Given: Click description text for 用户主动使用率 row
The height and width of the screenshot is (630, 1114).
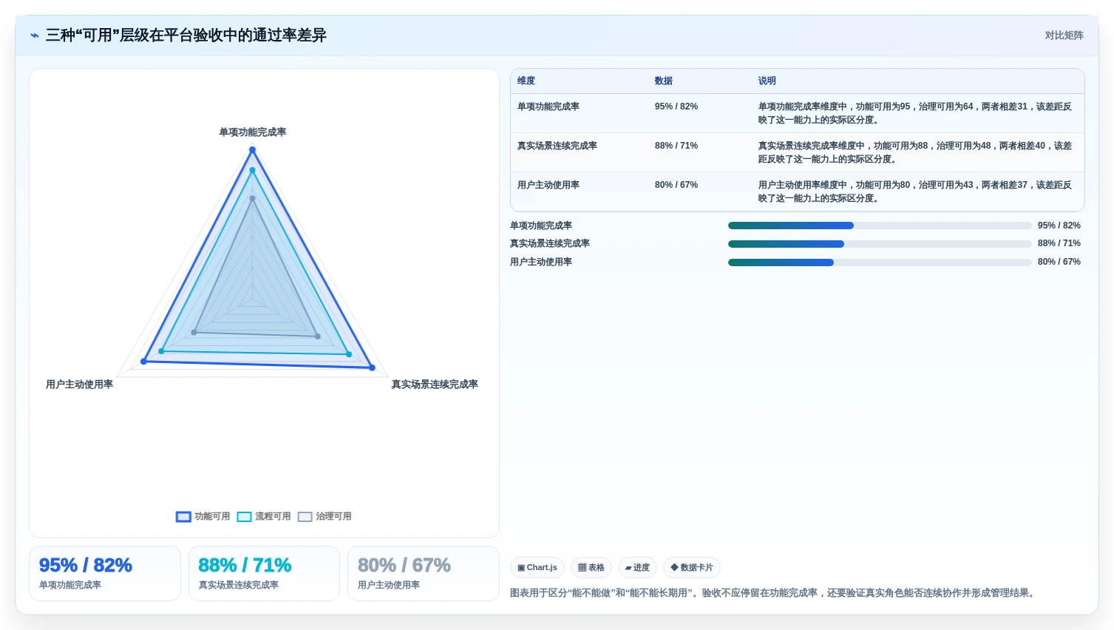Looking at the screenshot, I should coord(915,192).
